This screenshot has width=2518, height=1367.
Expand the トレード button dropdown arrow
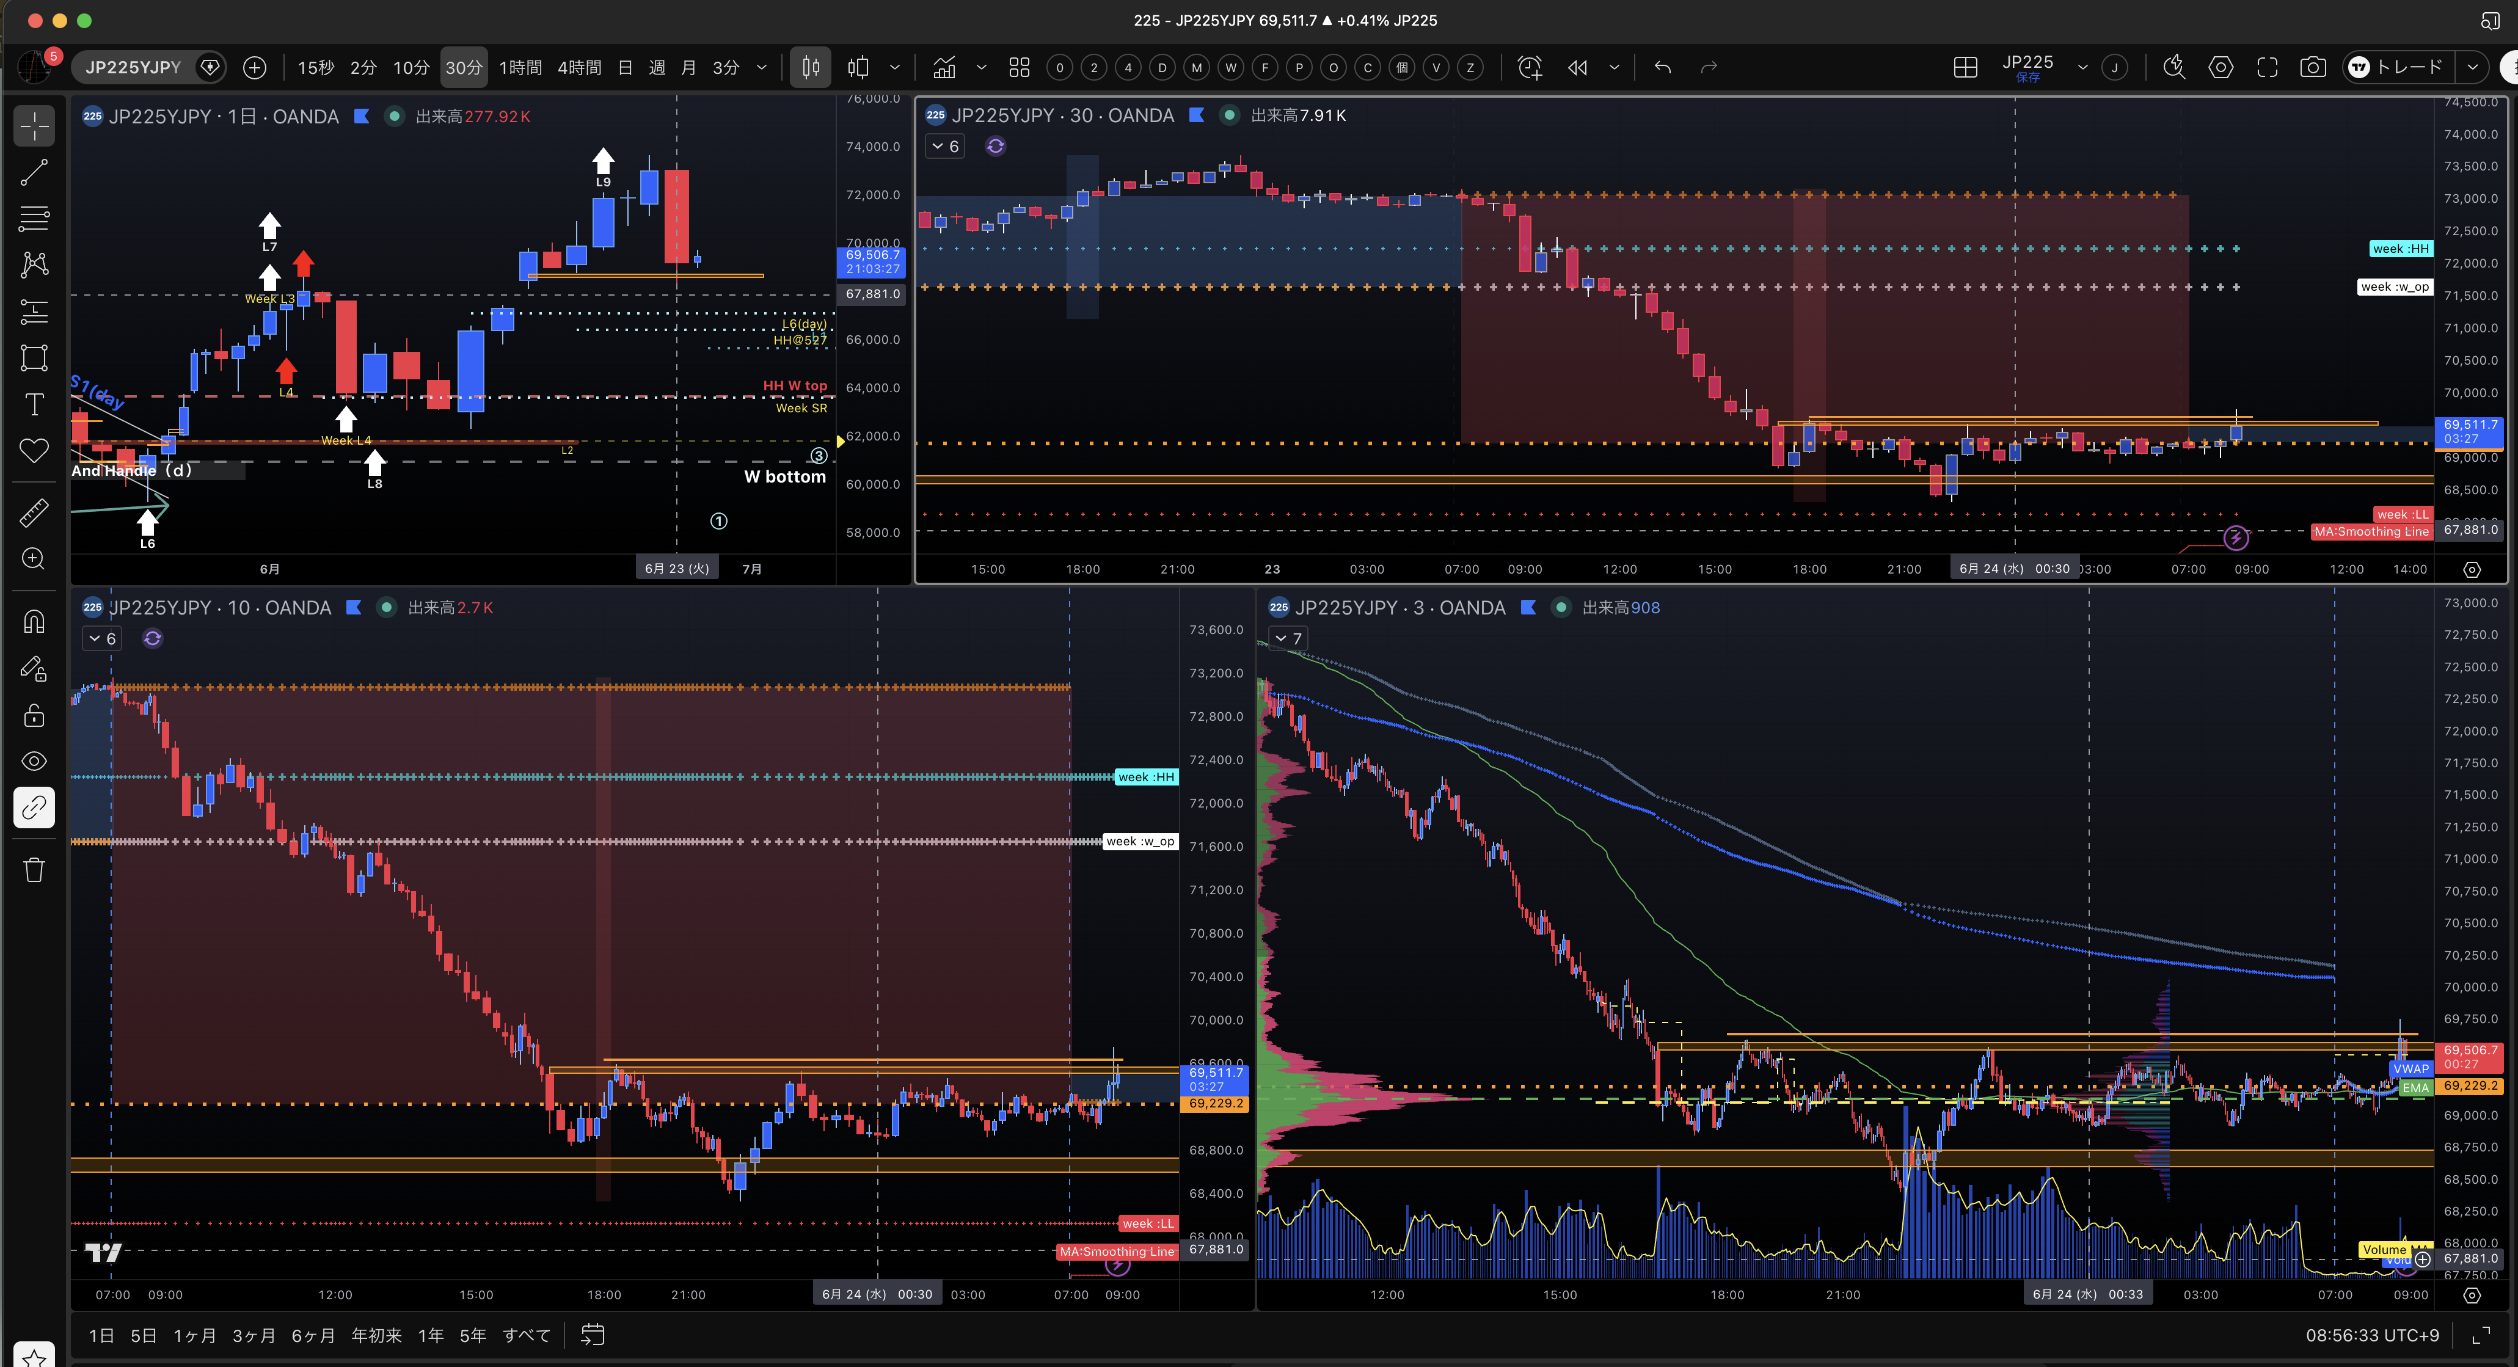(x=2472, y=67)
